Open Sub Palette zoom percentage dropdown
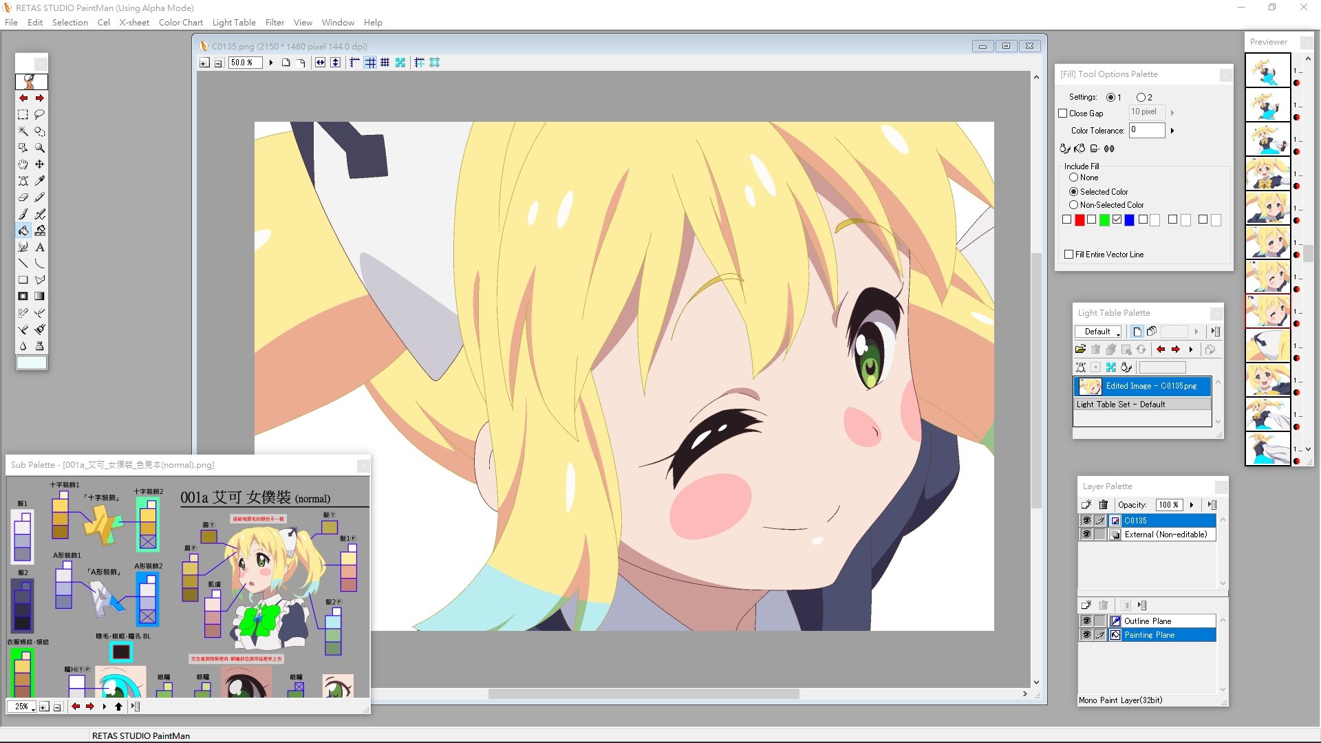 [x=22, y=707]
